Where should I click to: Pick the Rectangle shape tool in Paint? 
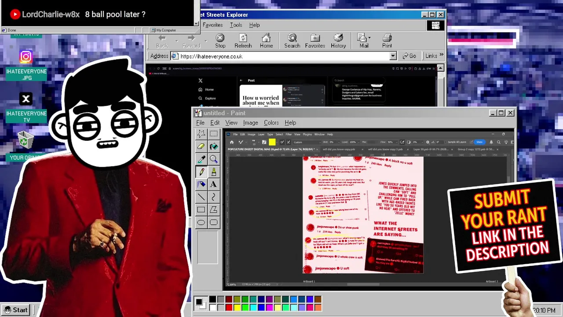pyautogui.click(x=201, y=210)
